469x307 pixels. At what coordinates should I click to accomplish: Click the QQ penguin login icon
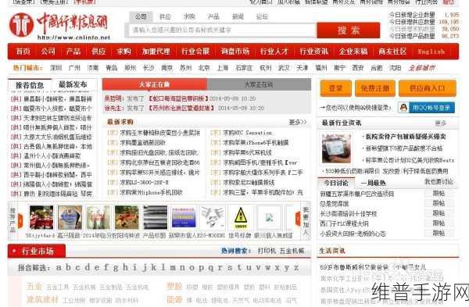(404, 108)
